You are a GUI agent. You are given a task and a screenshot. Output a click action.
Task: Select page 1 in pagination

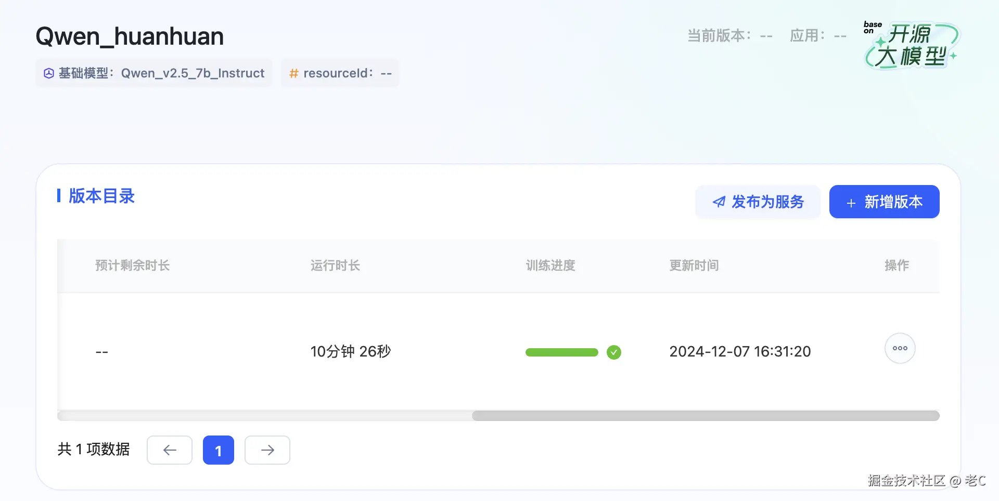click(x=218, y=450)
